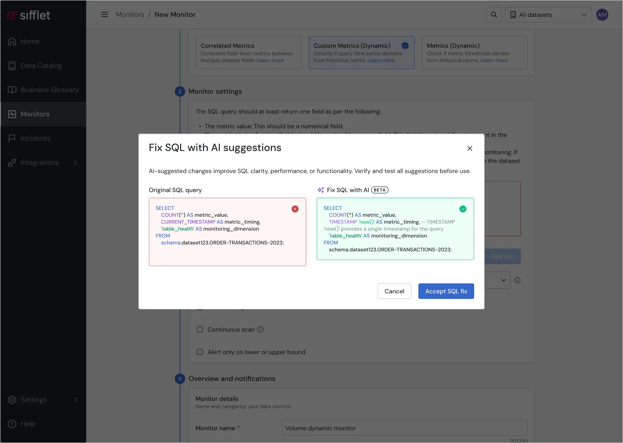The image size is (623, 443).
Task: Click the Monitors breadcrumb link
Action: [x=130, y=14]
